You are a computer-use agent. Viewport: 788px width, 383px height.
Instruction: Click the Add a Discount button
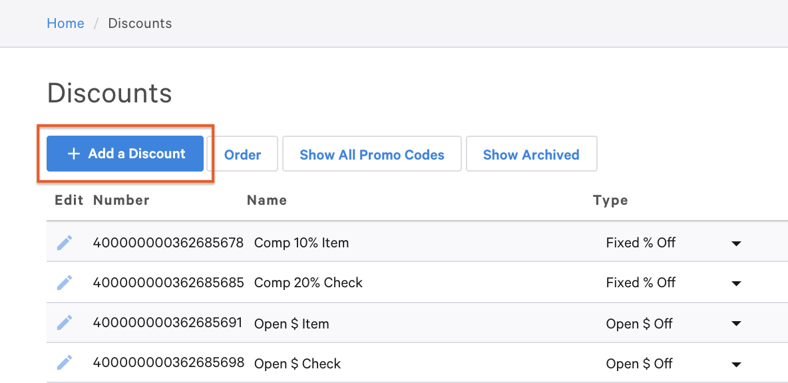tap(125, 154)
